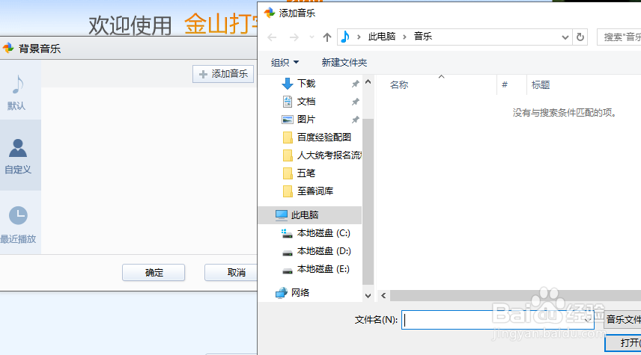Image resolution: width=641 pixels, height=355 pixels.
Task: Select 下载 in the navigation pane
Action: click(x=306, y=84)
